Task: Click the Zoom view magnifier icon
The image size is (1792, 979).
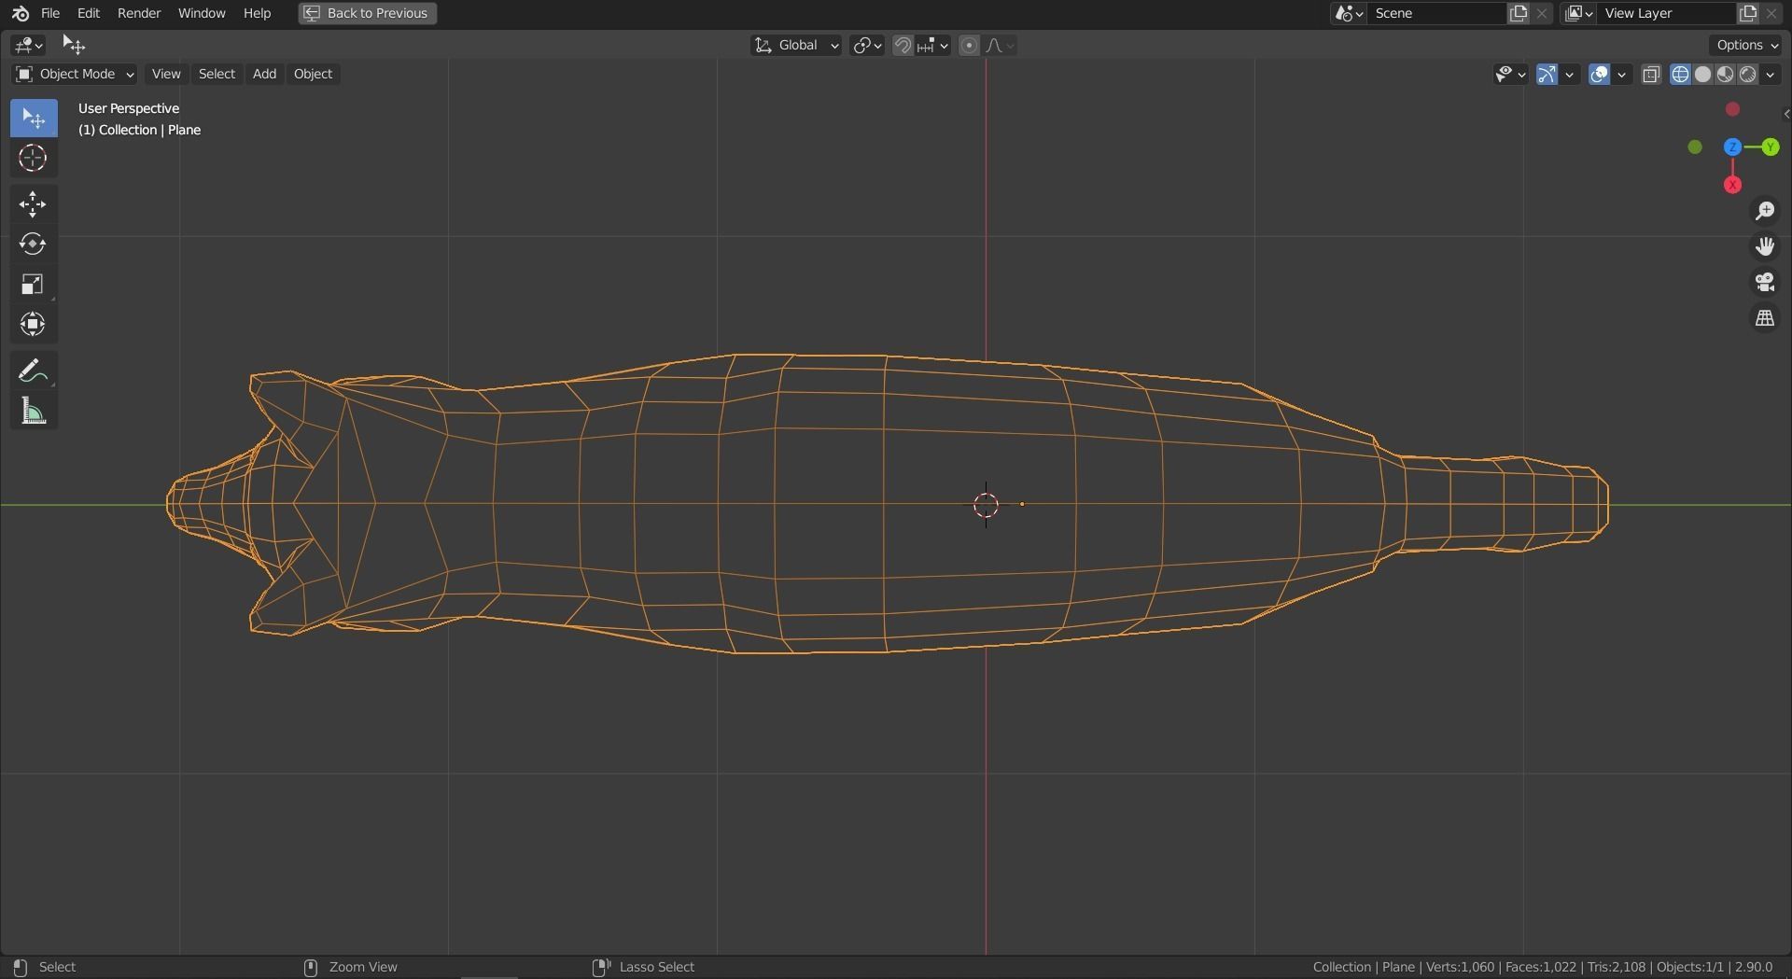Action: (x=1764, y=211)
